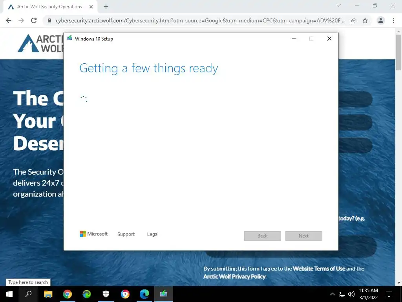The image size is (402, 302).
Task: Open File Explorer from taskbar
Action: (48, 294)
